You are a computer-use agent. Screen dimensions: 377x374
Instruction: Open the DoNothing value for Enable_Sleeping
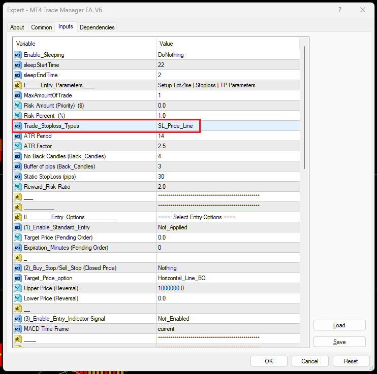pyautogui.click(x=171, y=55)
